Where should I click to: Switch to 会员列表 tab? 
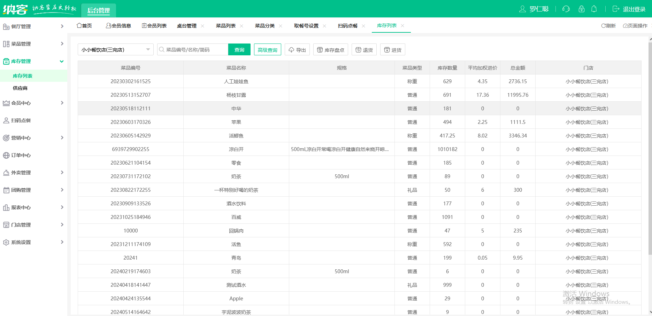154,26
